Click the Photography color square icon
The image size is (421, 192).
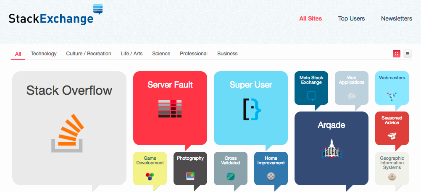[190, 176]
